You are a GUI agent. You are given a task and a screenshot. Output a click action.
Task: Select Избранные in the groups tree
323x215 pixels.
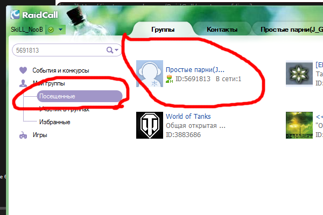click(x=54, y=122)
